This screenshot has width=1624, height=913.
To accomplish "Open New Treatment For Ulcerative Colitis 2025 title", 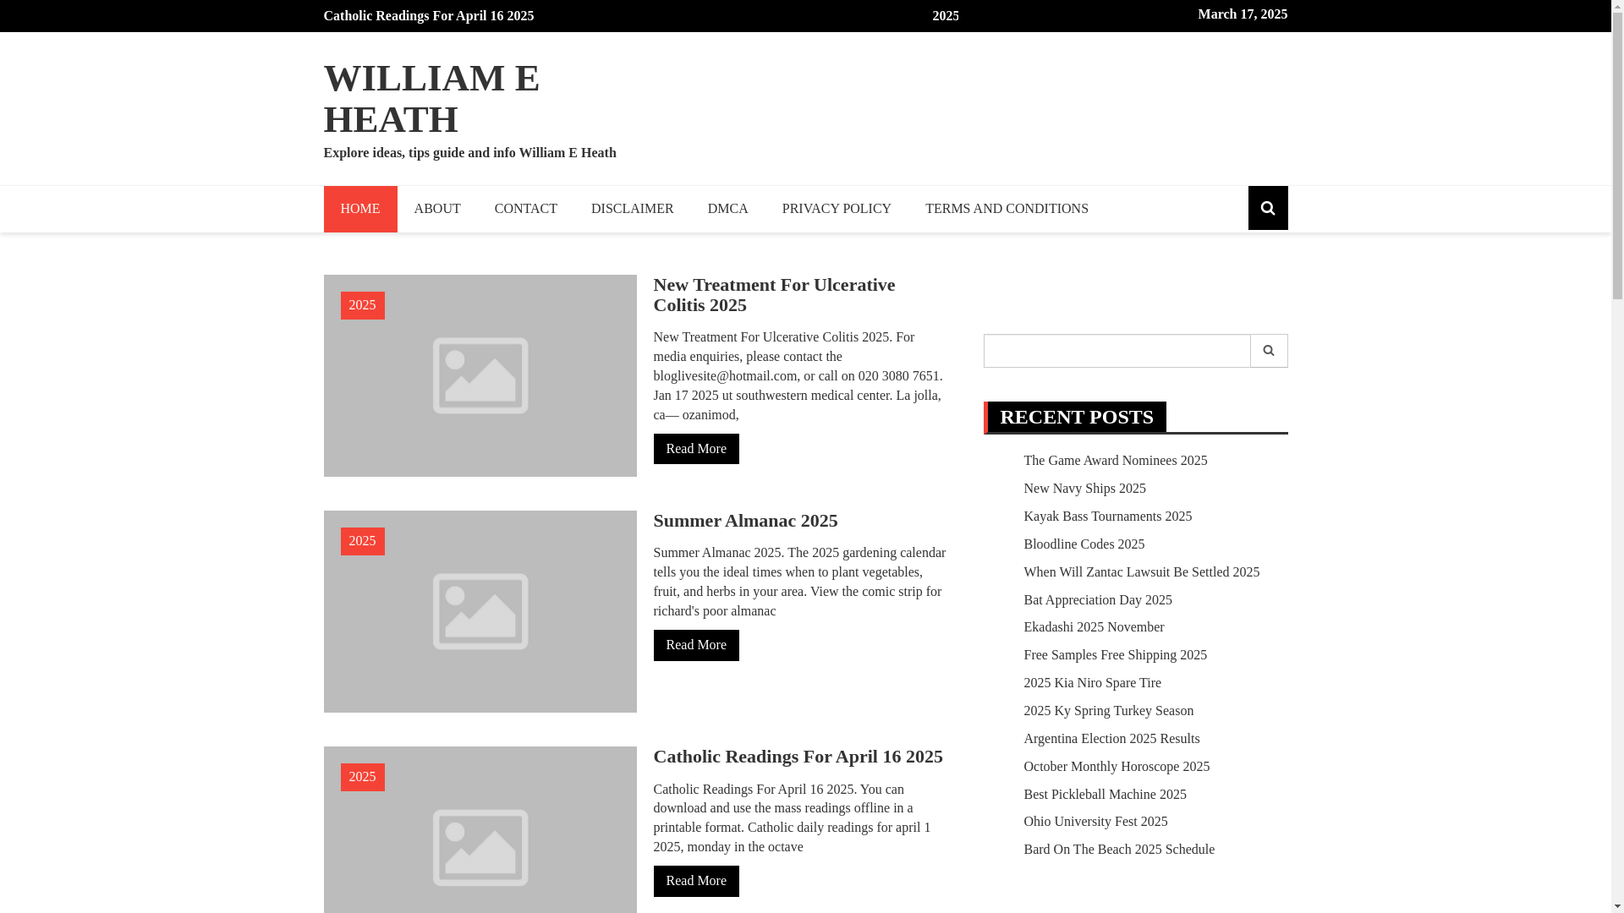I will click(773, 295).
